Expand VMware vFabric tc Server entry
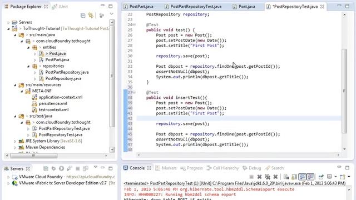The height and width of the screenshot is (200, 356). [8, 183]
